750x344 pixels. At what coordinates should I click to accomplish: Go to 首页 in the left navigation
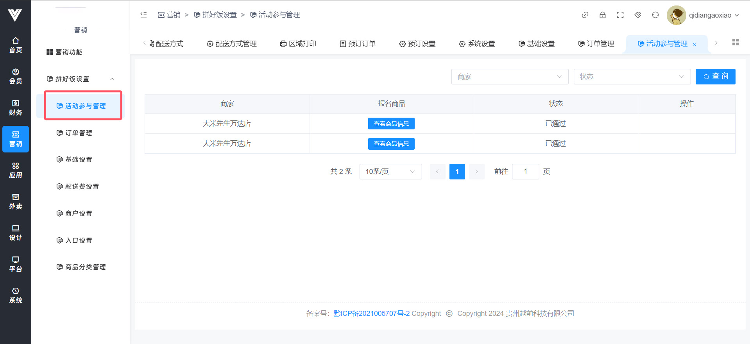(x=16, y=45)
